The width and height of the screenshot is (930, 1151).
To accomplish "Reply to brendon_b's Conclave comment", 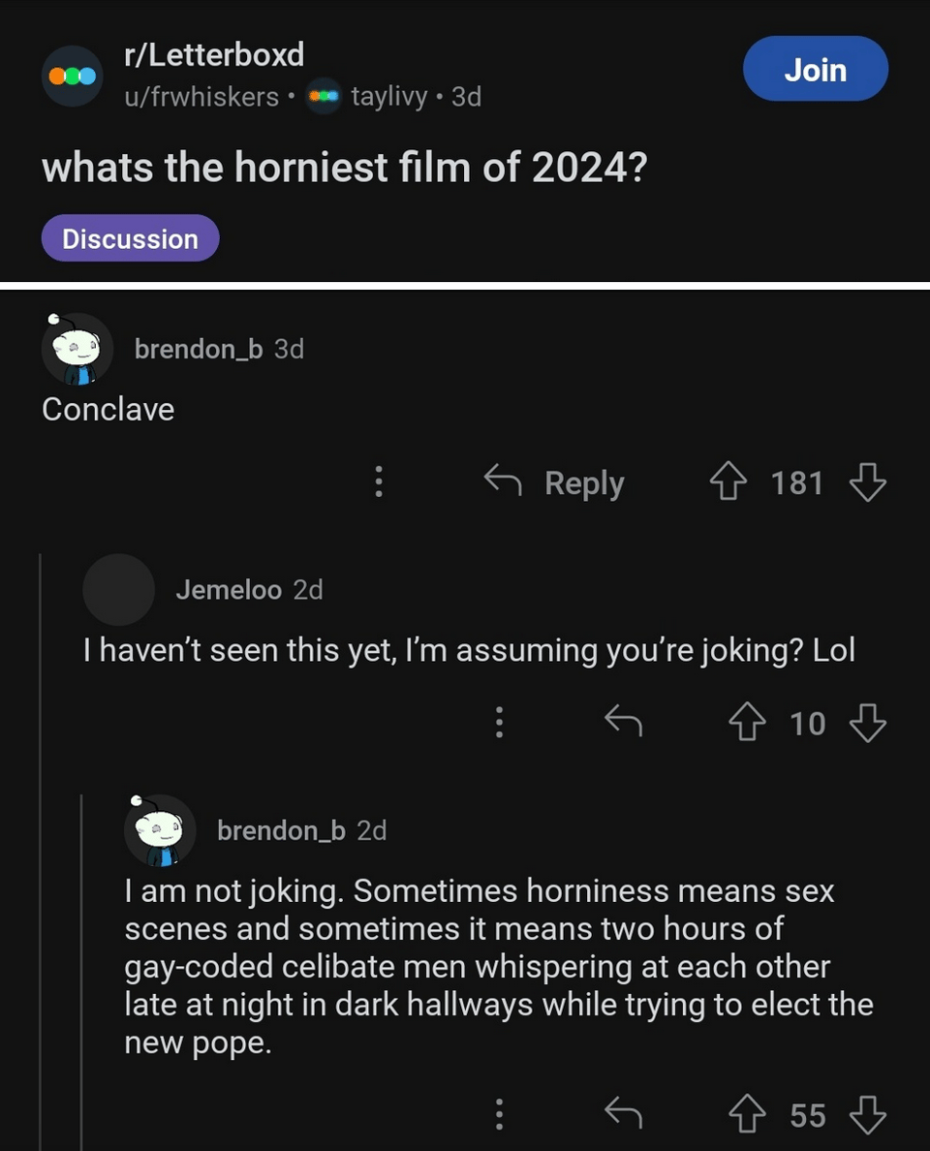I will pos(555,482).
